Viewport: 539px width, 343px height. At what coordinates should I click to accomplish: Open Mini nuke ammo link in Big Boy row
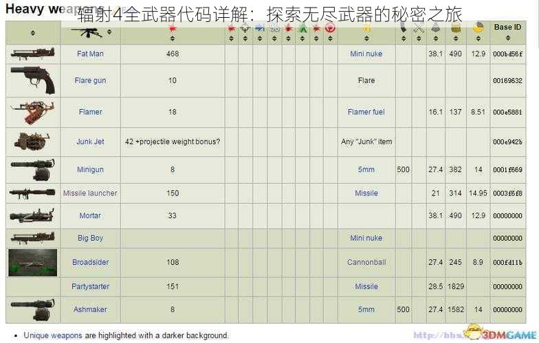point(366,238)
